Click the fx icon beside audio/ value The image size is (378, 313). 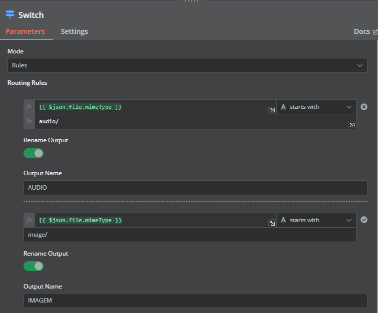click(30, 121)
